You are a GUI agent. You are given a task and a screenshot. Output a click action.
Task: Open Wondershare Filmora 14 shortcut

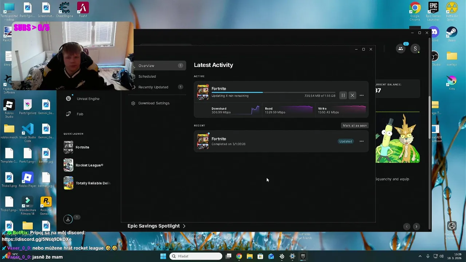click(x=28, y=206)
